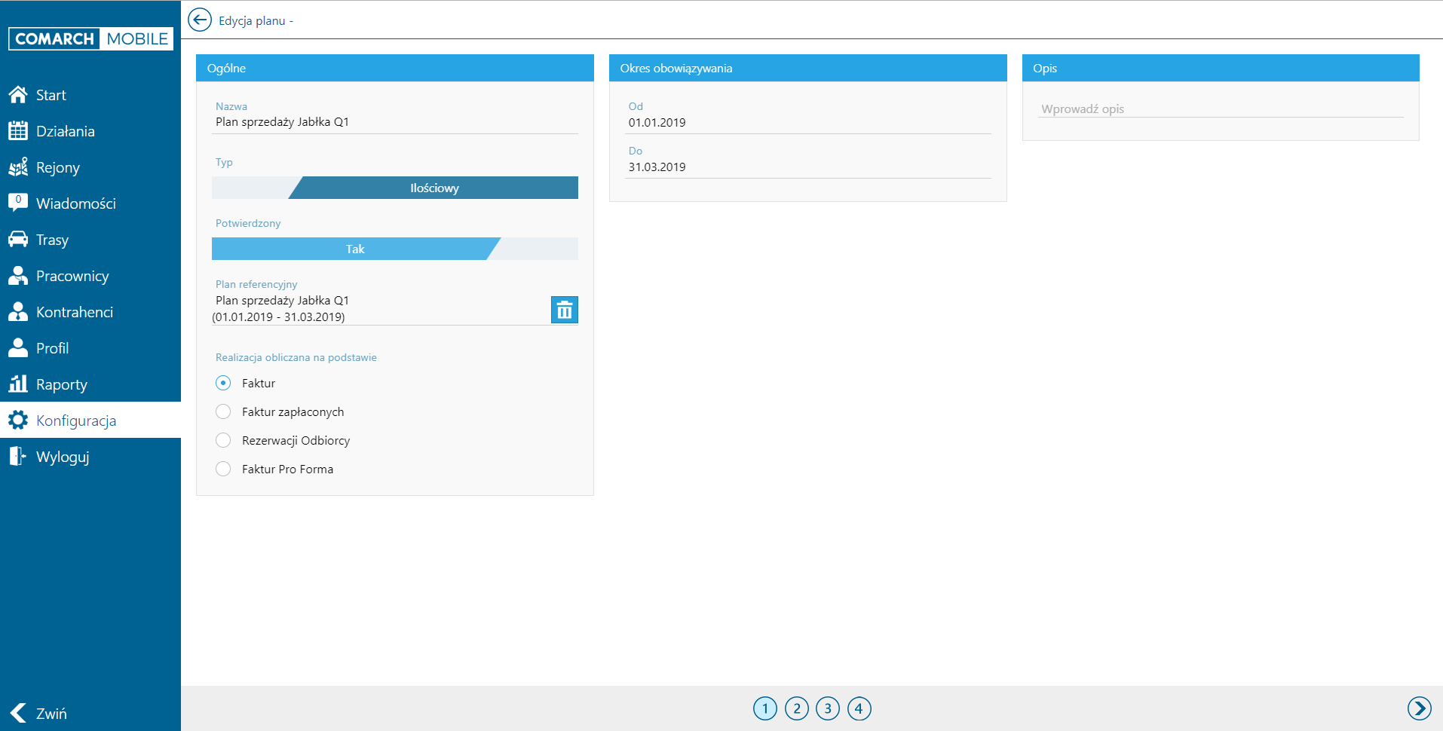
Task: Open the Pracownicy menu item
Action: tap(90, 275)
